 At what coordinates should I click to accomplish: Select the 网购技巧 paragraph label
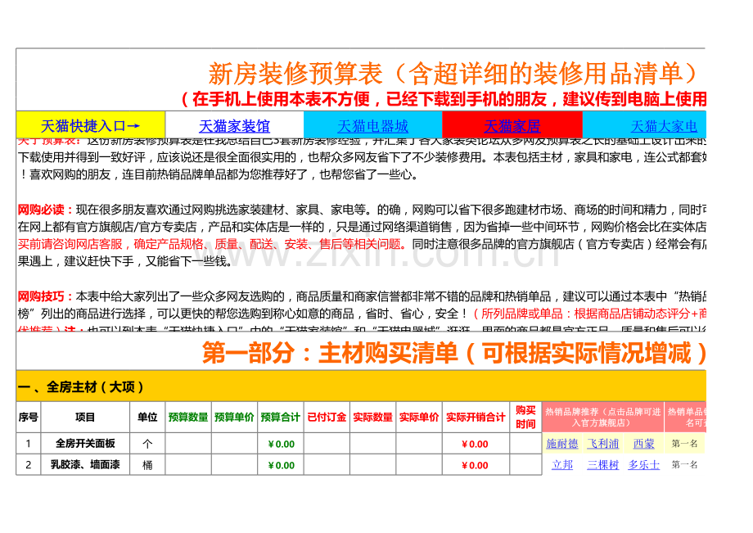(x=44, y=296)
